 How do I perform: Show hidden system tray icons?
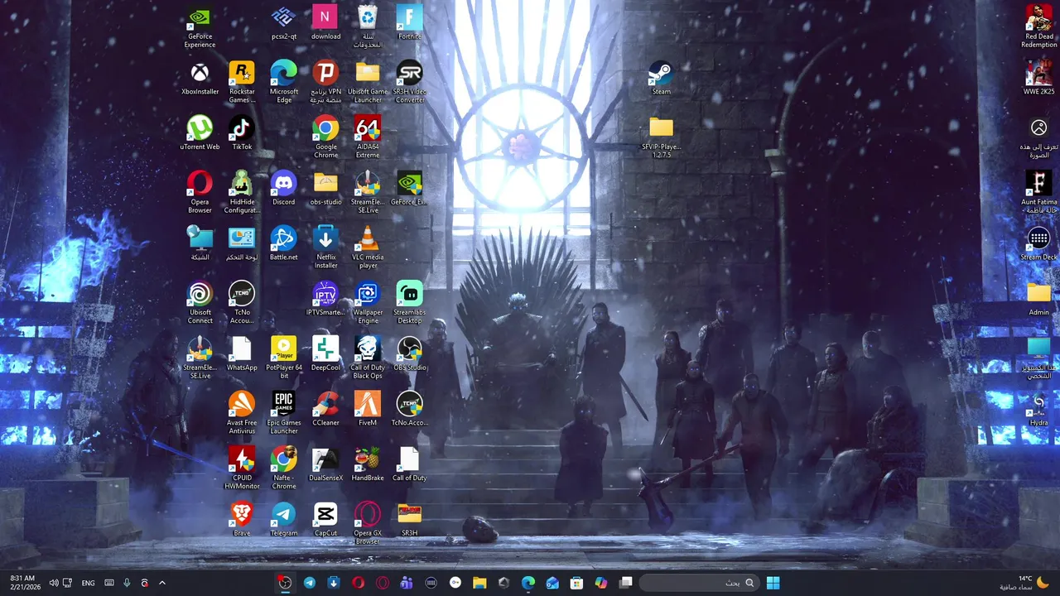tap(162, 583)
